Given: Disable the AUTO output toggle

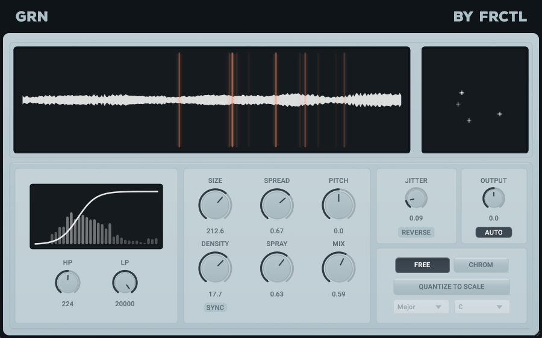Looking at the screenshot, I should [493, 232].
